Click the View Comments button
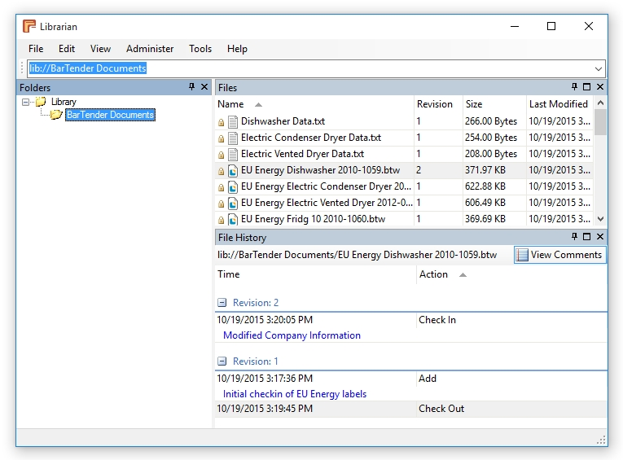 tap(560, 255)
